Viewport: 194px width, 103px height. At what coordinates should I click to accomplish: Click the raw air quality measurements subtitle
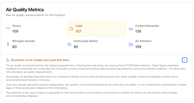pyautogui.click(x=35, y=15)
